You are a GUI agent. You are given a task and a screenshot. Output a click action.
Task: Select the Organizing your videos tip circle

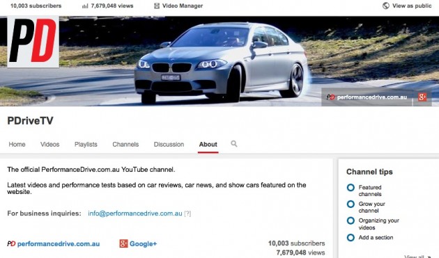click(x=351, y=220)
